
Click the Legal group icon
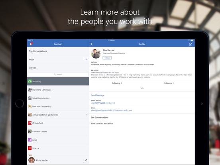point(30,140)
